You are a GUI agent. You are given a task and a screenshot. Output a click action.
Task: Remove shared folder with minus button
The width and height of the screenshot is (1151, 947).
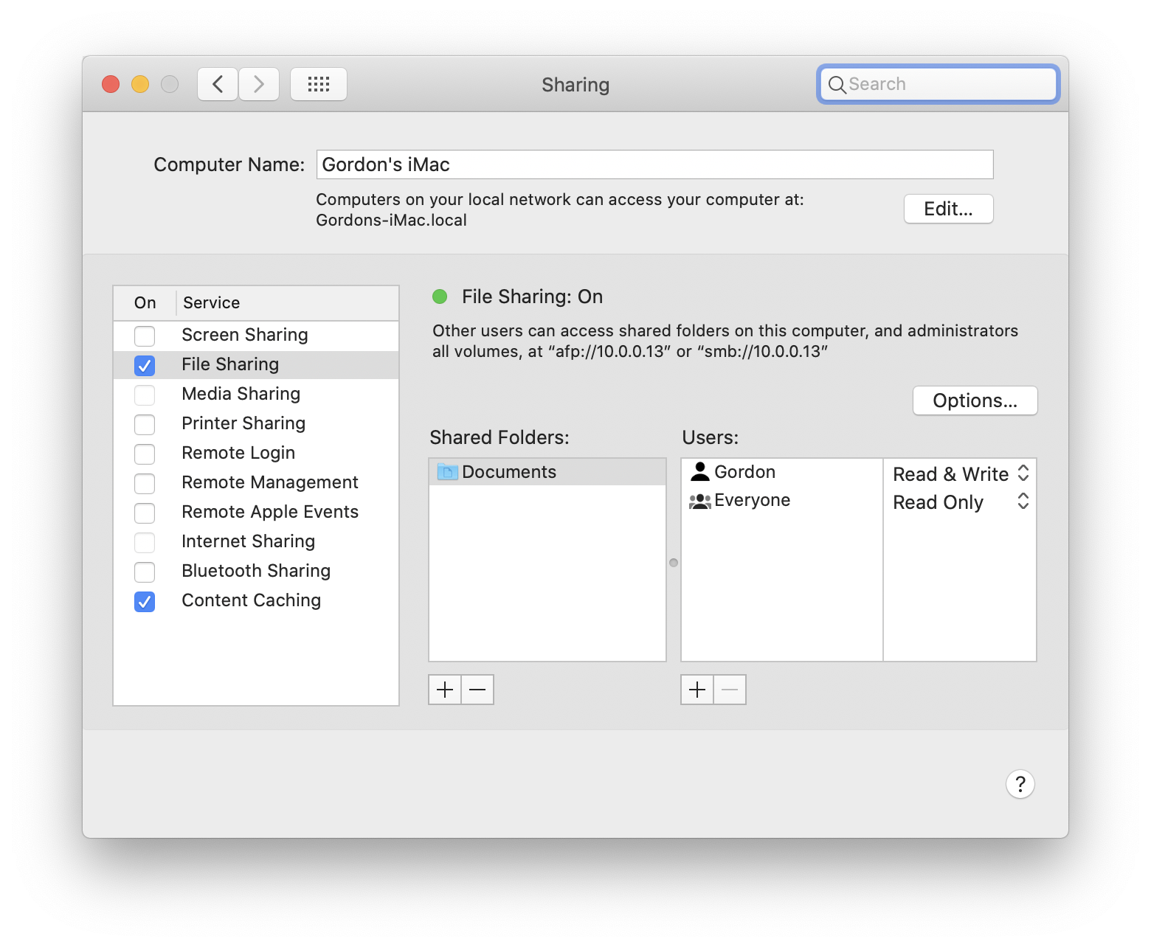point(477,690)
